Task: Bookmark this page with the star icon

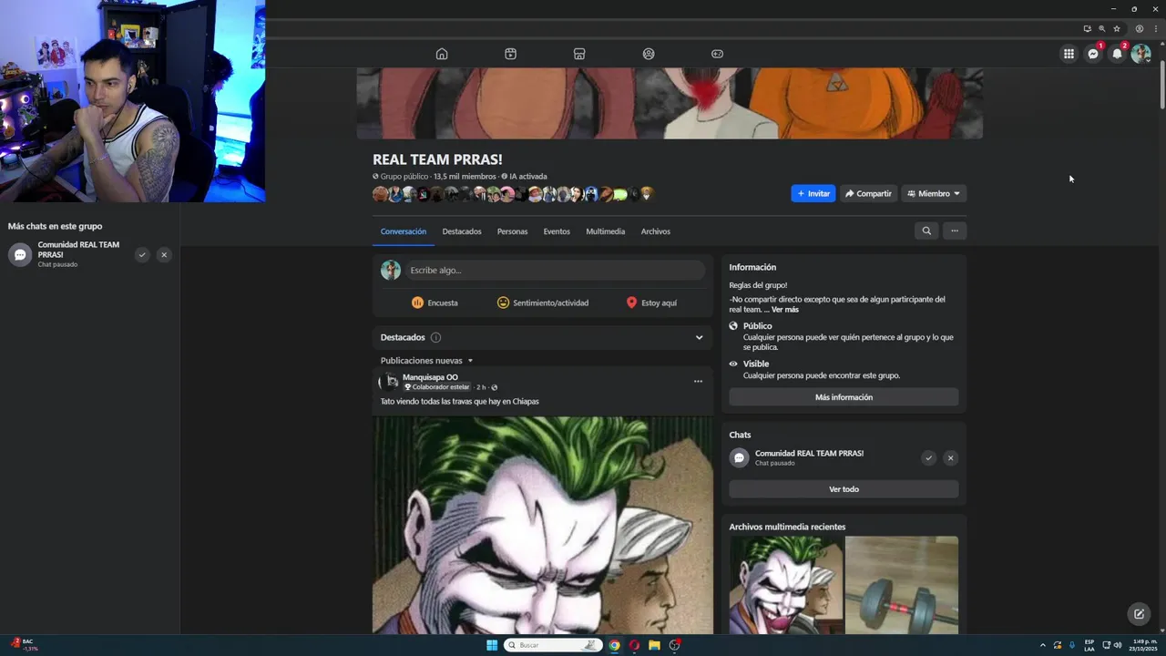Action: 1117,29
